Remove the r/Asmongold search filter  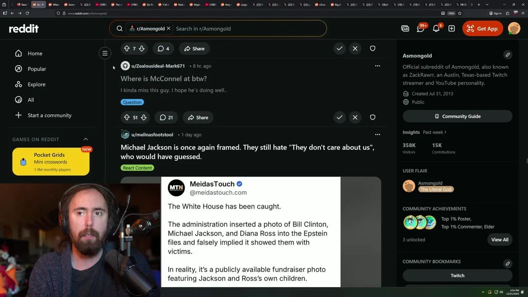(168, 28)
